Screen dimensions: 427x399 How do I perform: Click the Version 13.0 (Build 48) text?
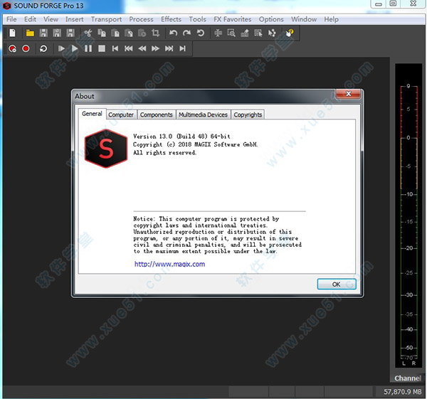click(181, 137)
